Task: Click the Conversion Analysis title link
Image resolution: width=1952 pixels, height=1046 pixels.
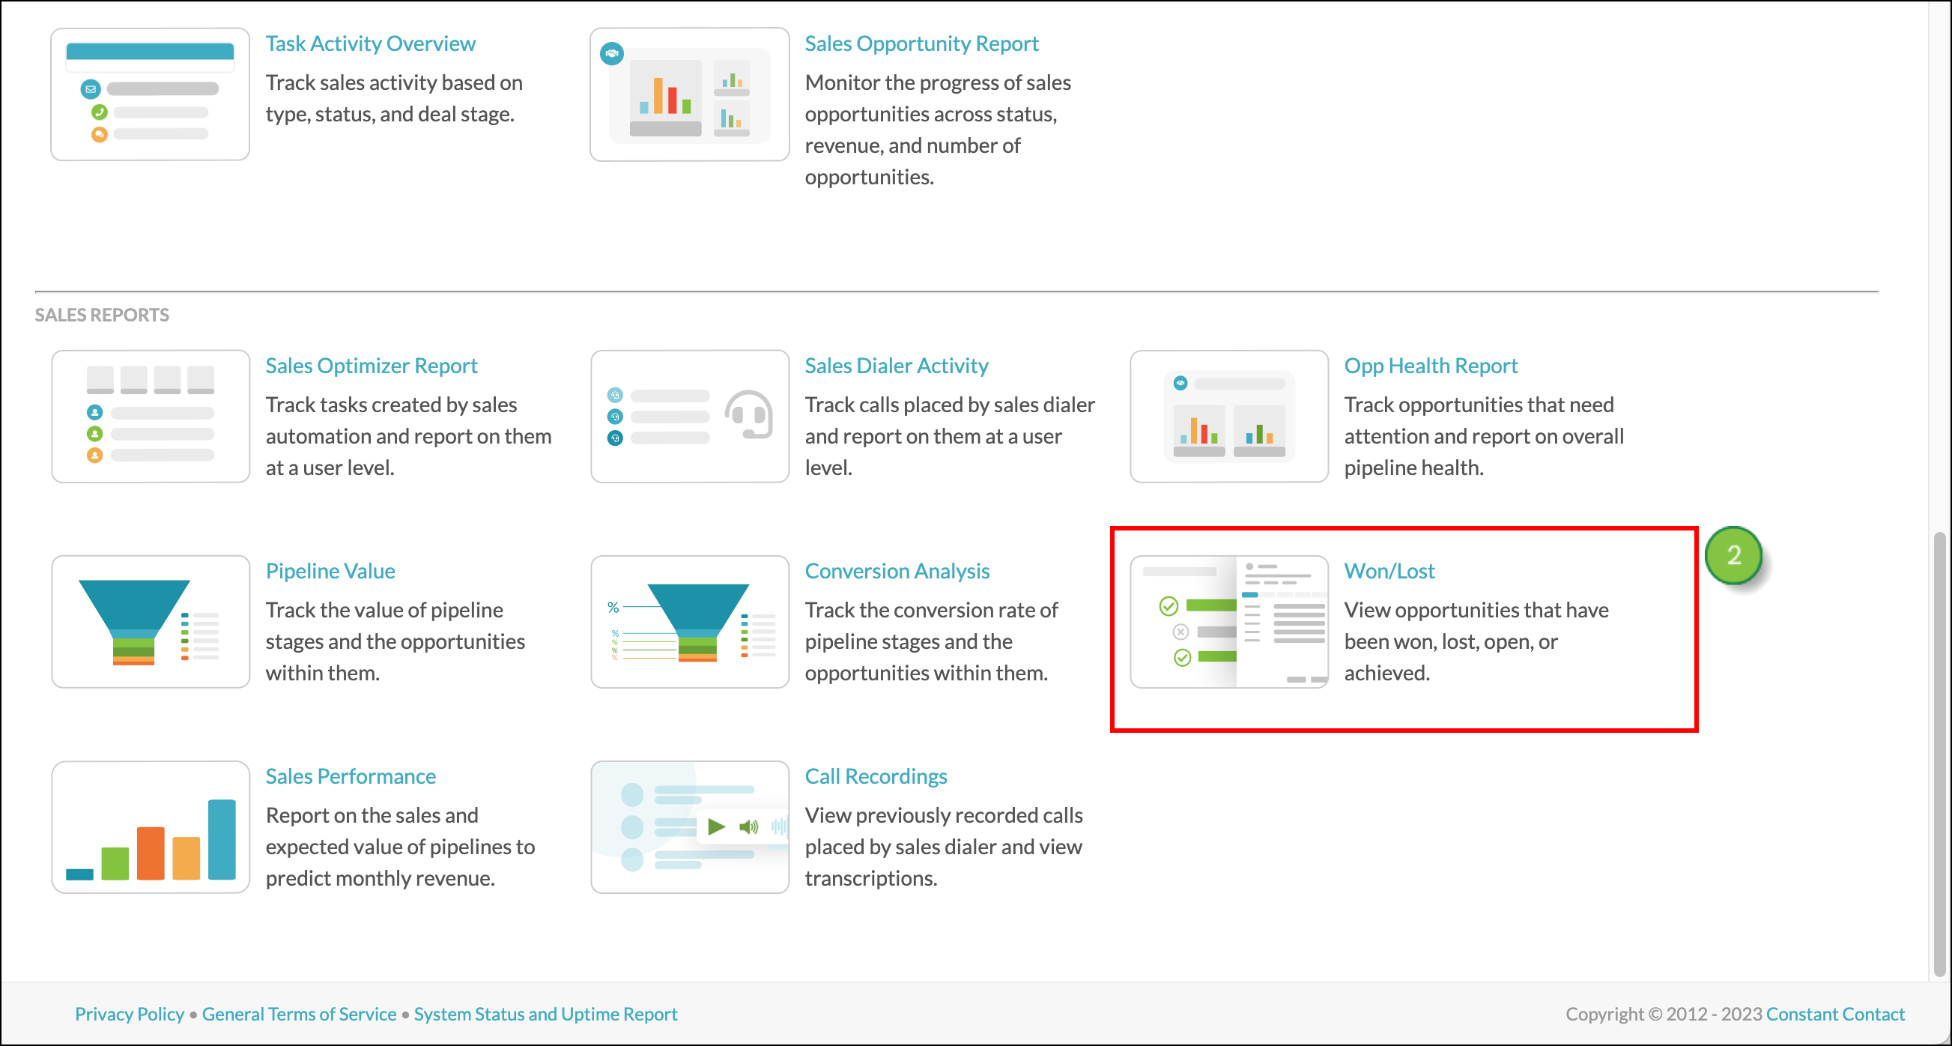Action: pyautogui.click(x=897, y=571)
